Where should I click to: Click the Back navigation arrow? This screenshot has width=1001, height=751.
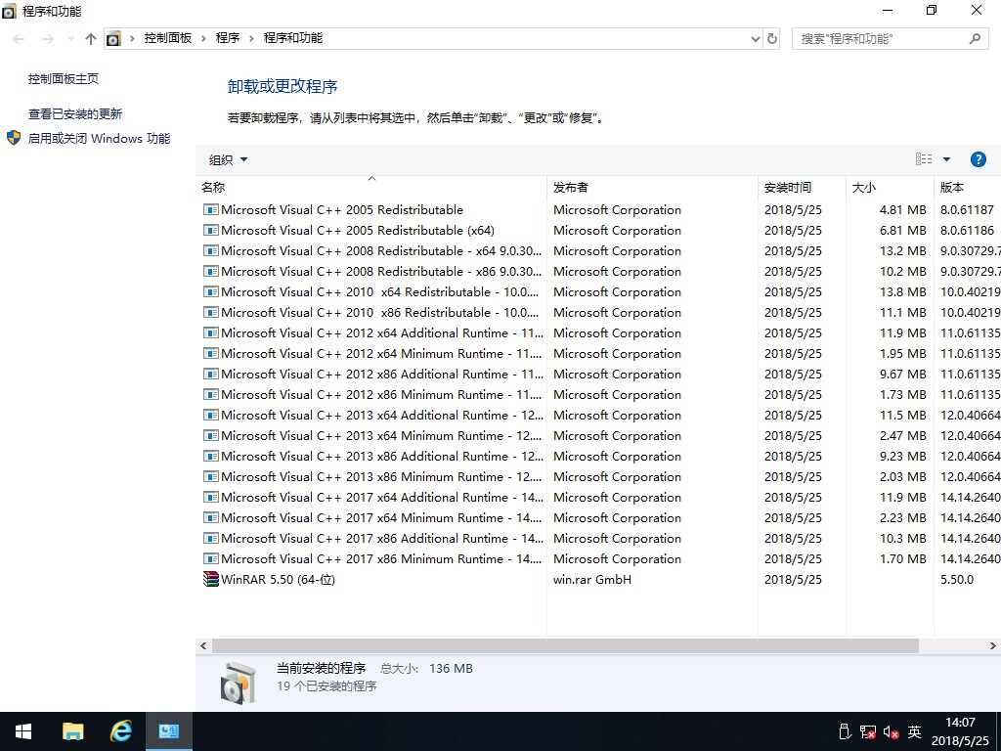click(x=20, y=39)
